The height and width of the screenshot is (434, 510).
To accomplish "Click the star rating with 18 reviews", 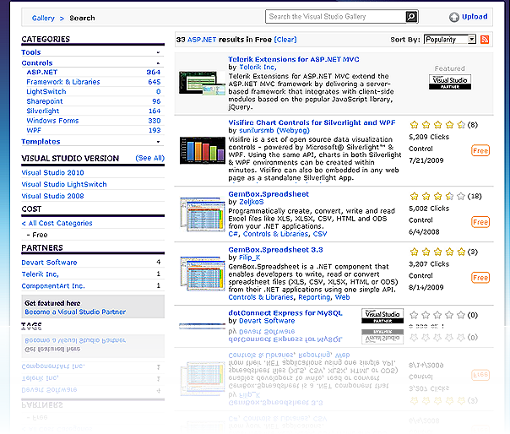I will [437, 196].
